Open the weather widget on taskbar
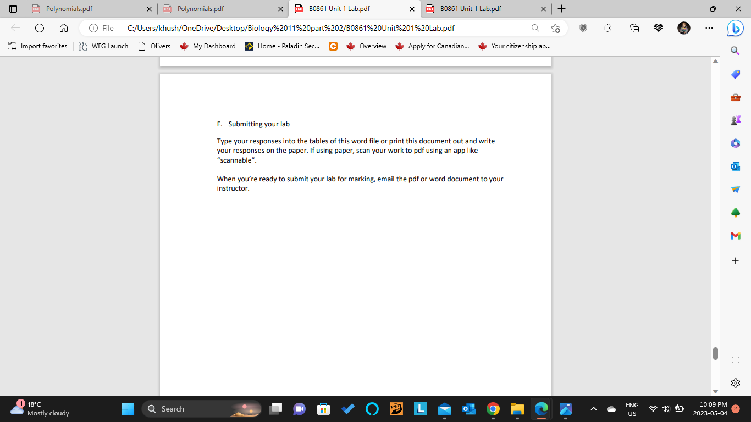The image size is (751, 422). point(40,409)
